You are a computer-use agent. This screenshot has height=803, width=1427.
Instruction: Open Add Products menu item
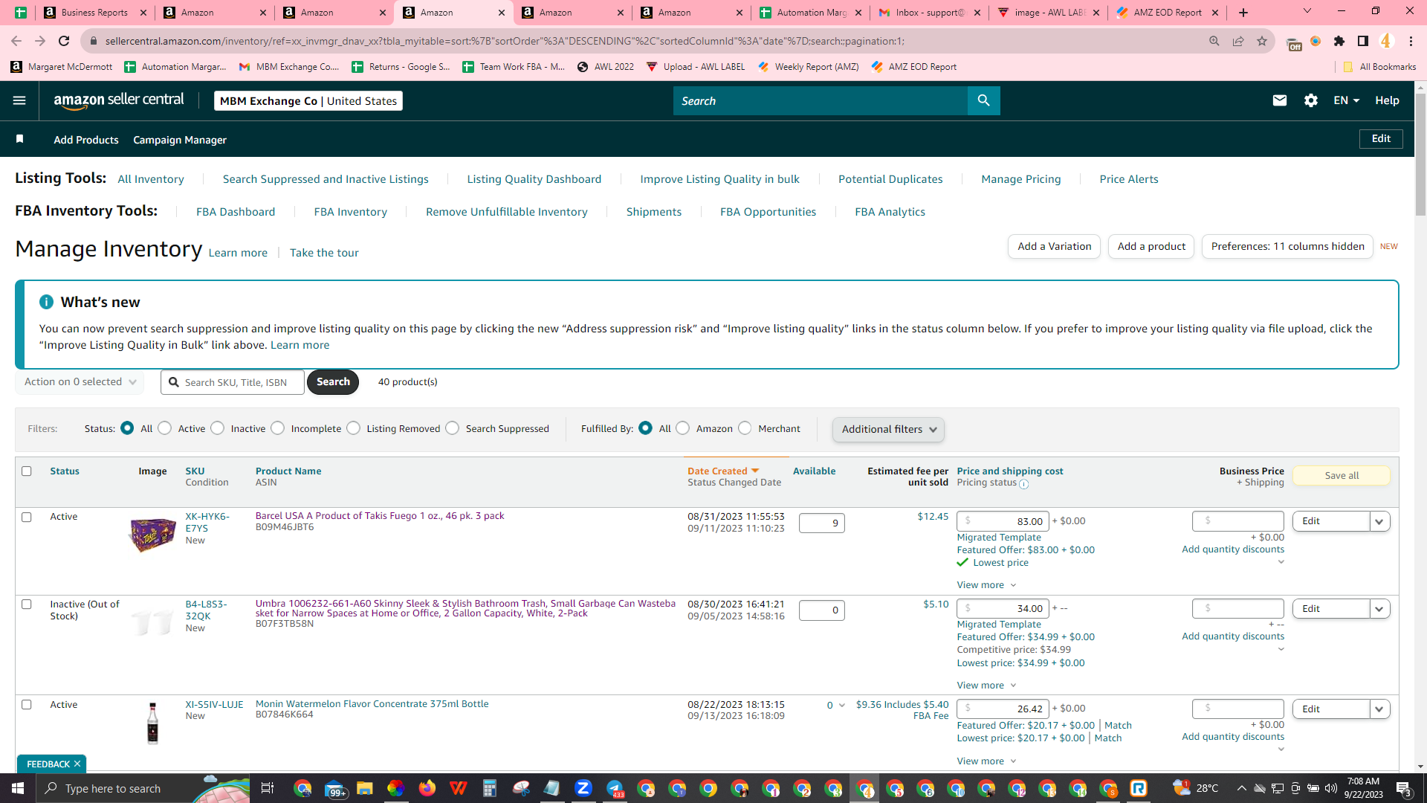[86, 140]
